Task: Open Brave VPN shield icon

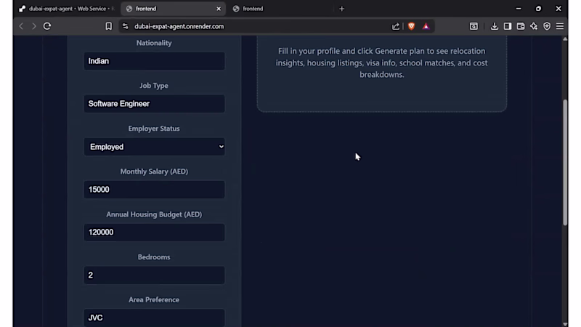Action: pos(547,26)
